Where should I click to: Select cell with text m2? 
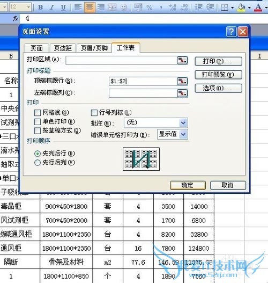108,262
